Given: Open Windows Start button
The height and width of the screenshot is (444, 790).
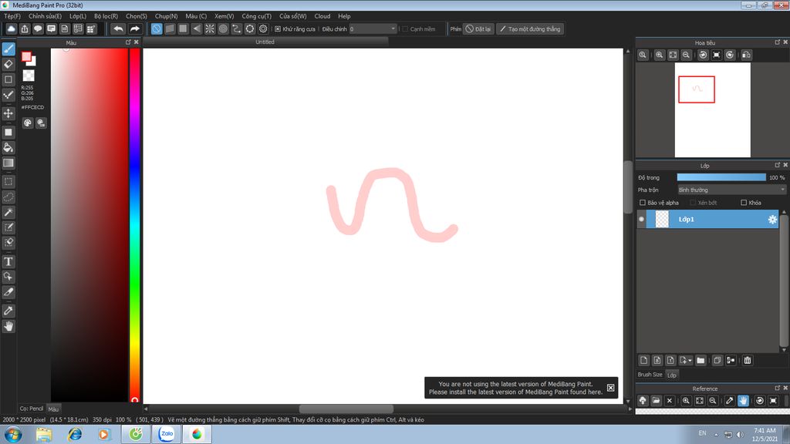Looking at the screenshot, I should click(12, 434).
